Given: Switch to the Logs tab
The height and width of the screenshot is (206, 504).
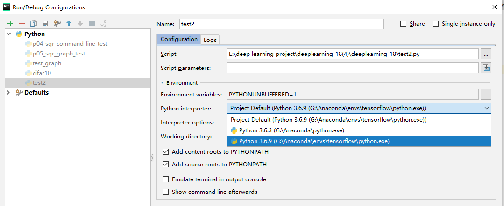Looking at the screenshot, I should 210,40.
